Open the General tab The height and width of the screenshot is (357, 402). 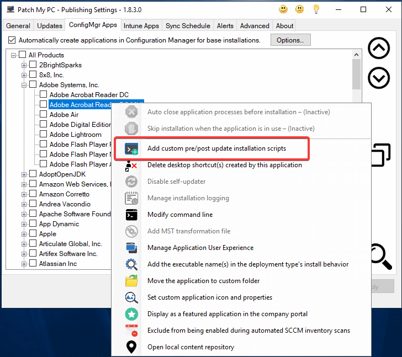(x=18, y=26)
